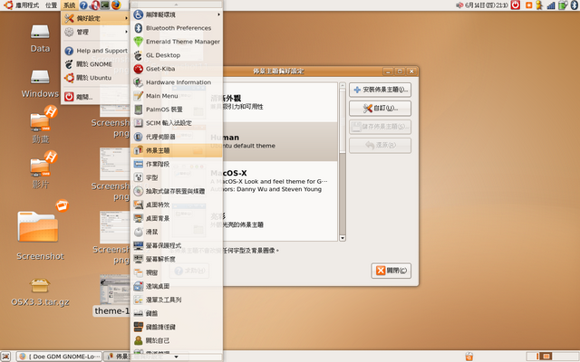
Task: Open 螢幕解析度 (screen resolution)
Action: click(177, 259)
